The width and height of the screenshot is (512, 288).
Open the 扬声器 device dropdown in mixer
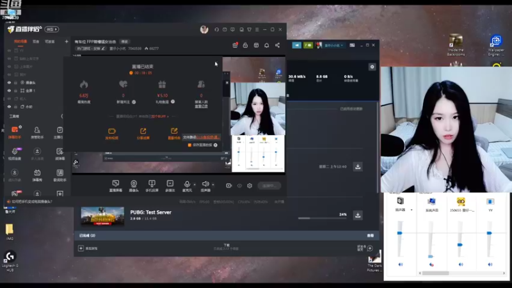412,210
